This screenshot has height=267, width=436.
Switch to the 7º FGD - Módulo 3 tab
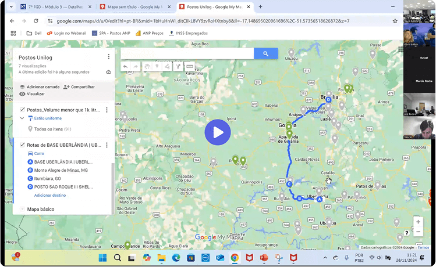coord(56,6)
